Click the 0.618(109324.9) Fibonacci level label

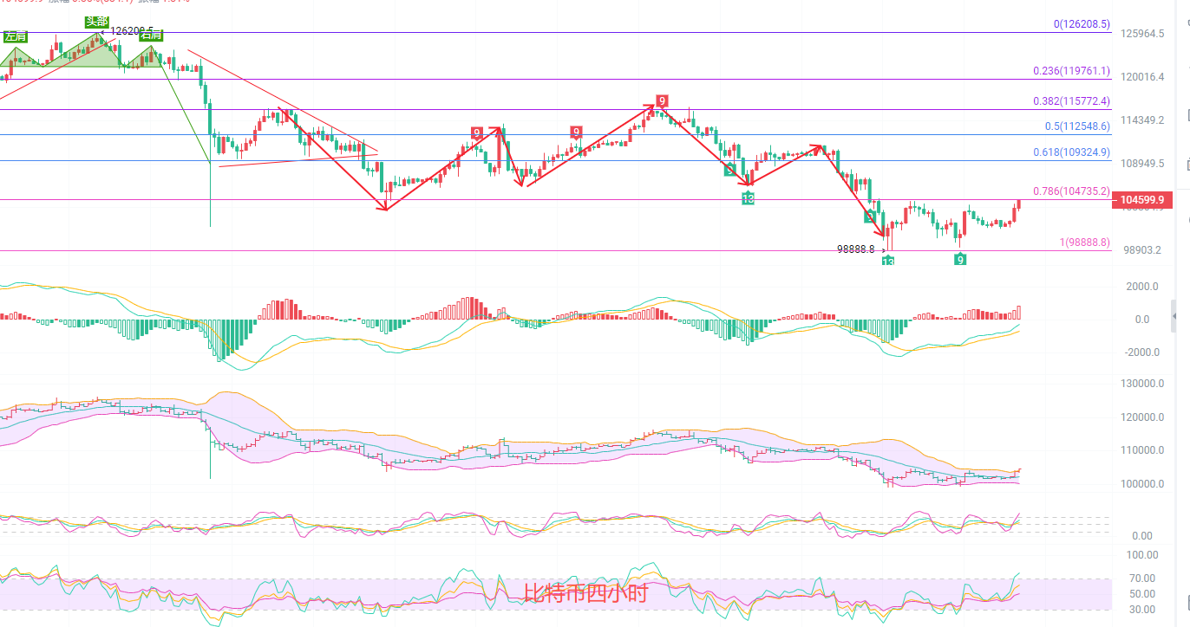coord(1071,152)
